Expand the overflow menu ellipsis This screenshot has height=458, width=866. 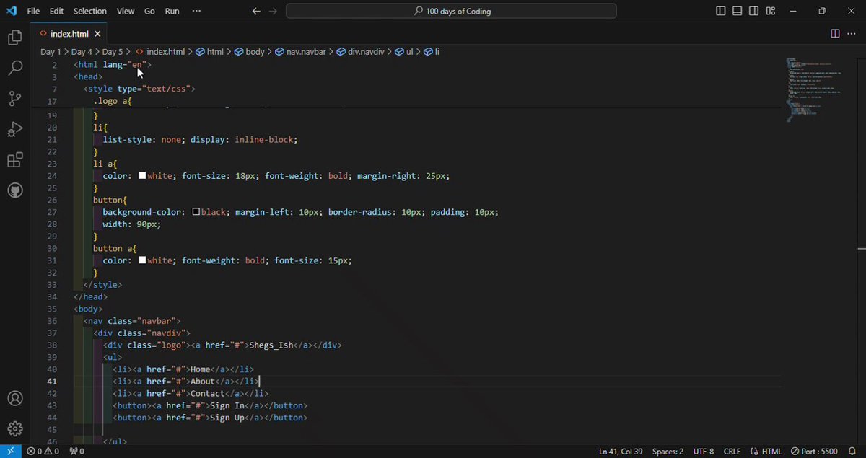coord(197,11)
